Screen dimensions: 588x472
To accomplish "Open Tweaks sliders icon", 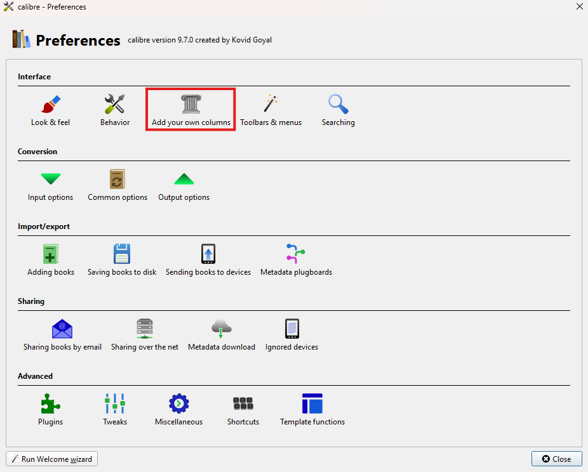I will [x=115, y=403].
